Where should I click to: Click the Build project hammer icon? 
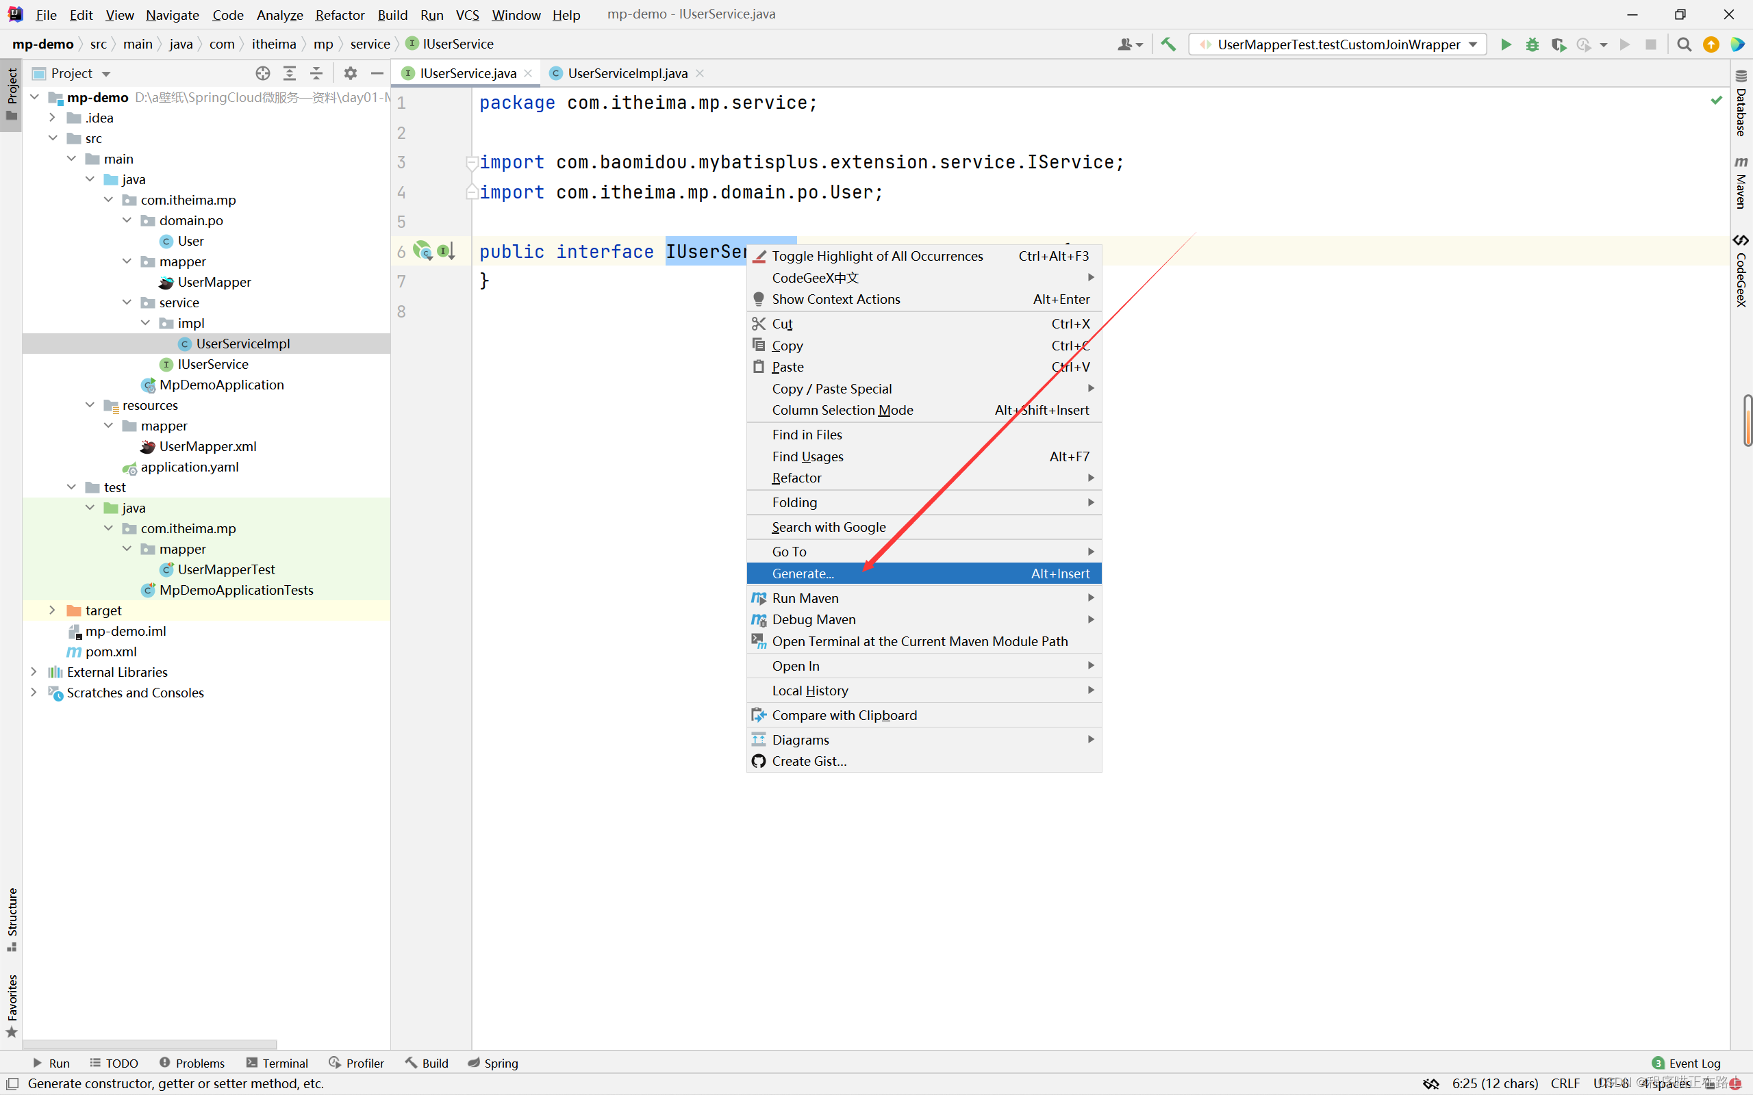point(1168,45)
